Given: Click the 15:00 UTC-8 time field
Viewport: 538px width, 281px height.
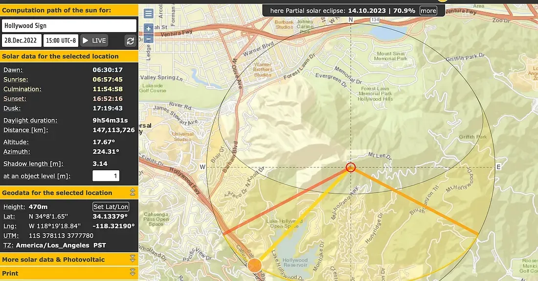Looking at the screenshot, I should click(61, 40).
